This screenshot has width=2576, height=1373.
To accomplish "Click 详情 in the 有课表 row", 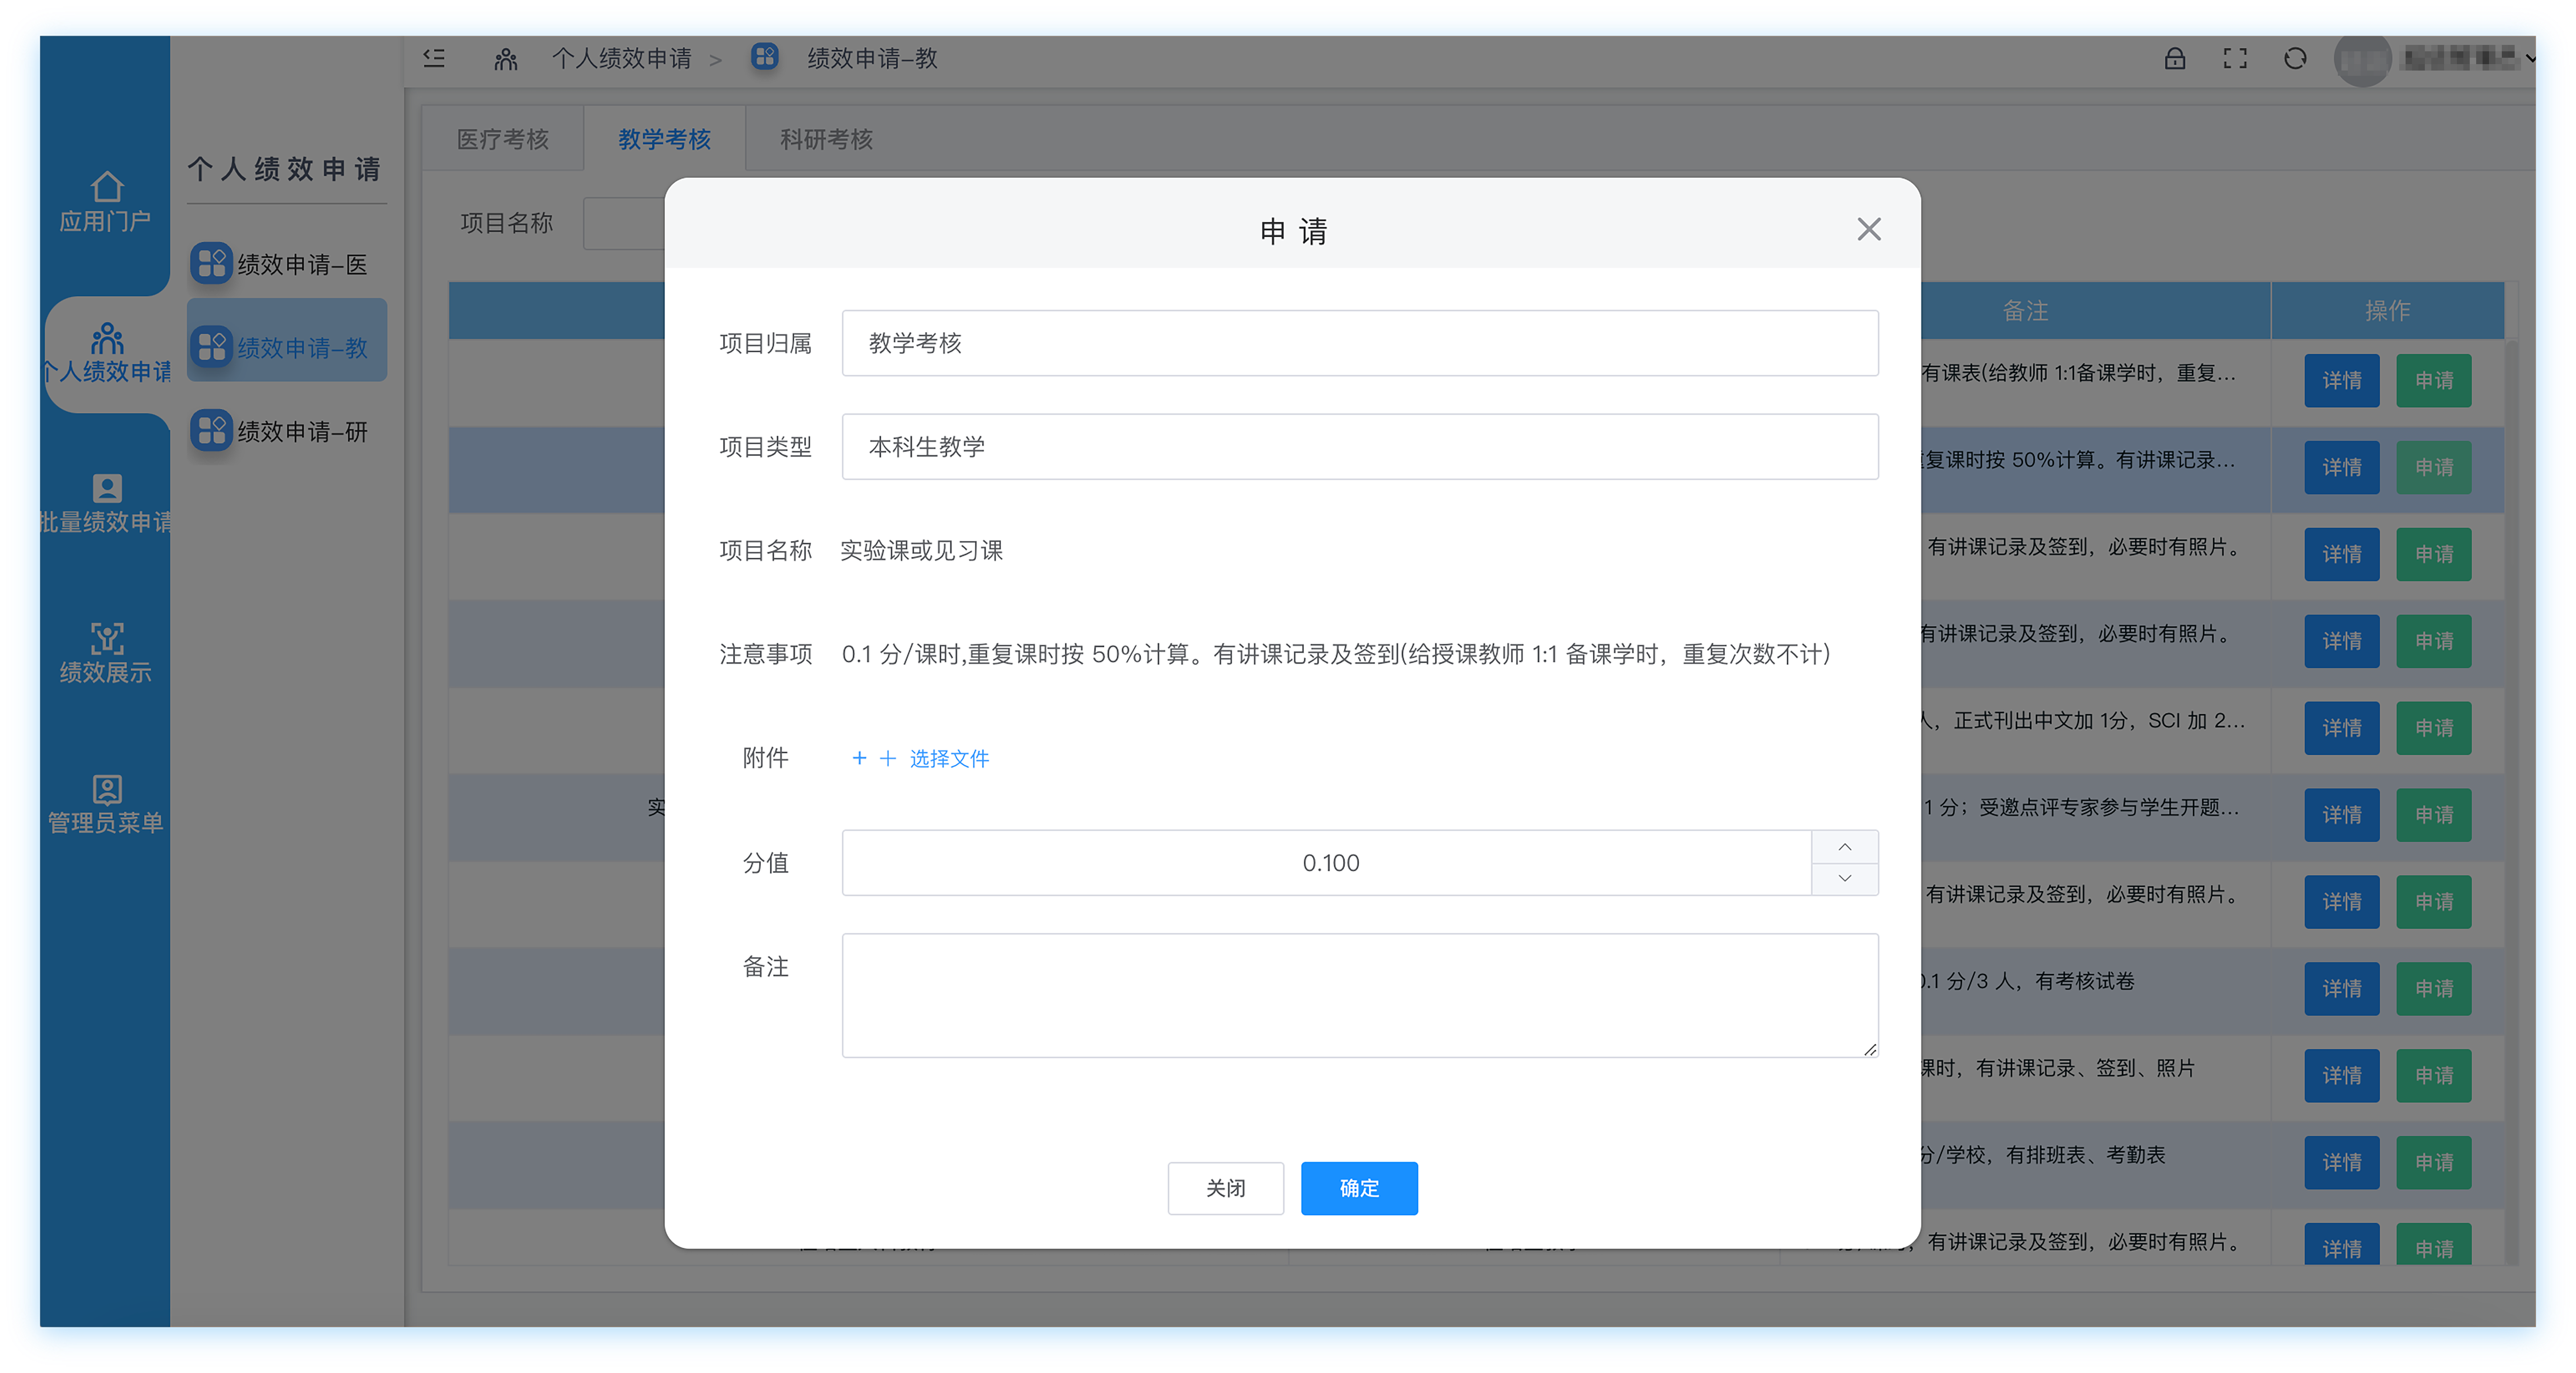I will click(2341, 381).
